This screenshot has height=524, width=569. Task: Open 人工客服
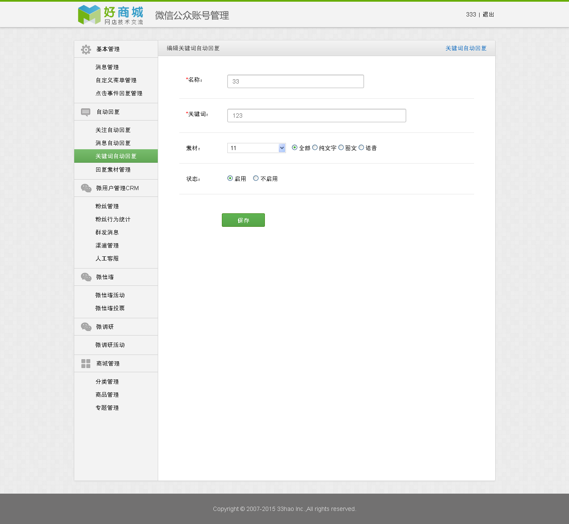click(107, 259)
